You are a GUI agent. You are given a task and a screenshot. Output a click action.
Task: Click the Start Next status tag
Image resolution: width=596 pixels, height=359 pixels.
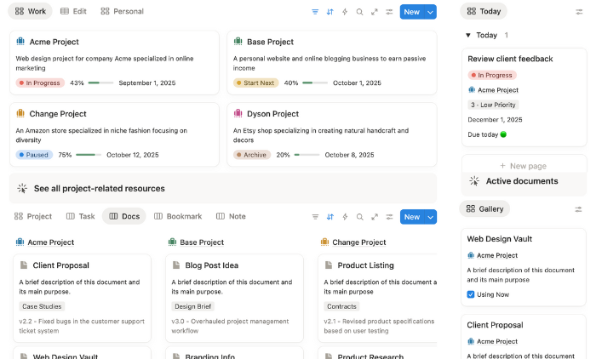[255, 83]
